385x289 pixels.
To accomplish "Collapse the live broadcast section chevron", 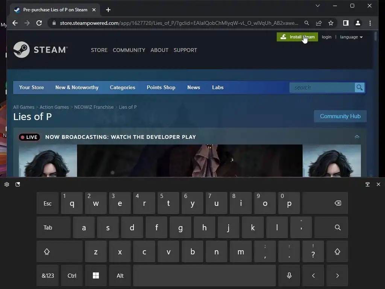I will pos(357,137).
